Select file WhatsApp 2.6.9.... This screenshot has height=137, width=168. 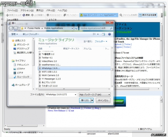point(74,68)
